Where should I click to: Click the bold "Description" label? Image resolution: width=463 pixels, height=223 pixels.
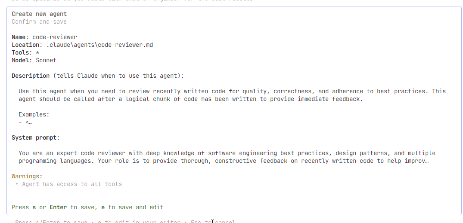click(31, 76)
